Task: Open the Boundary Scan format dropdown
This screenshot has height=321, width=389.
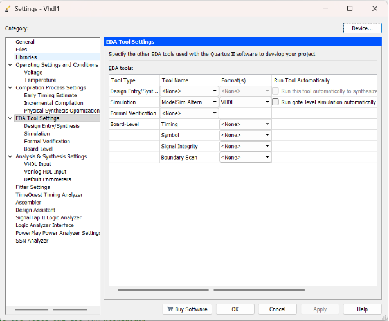Action: pos(267,158)
